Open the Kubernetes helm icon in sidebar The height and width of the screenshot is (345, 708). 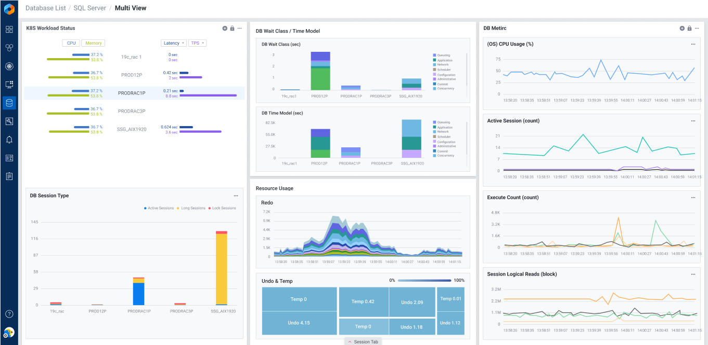tap(9, 66)
